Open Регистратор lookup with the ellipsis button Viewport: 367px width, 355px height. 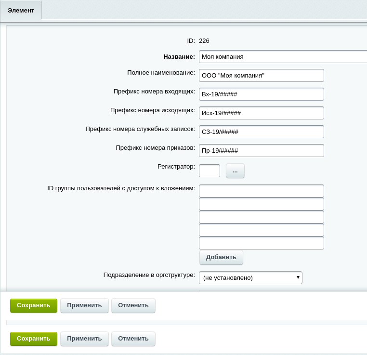(x=235, y=171)
